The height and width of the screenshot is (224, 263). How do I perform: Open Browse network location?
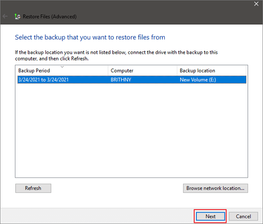click(215, 188)
